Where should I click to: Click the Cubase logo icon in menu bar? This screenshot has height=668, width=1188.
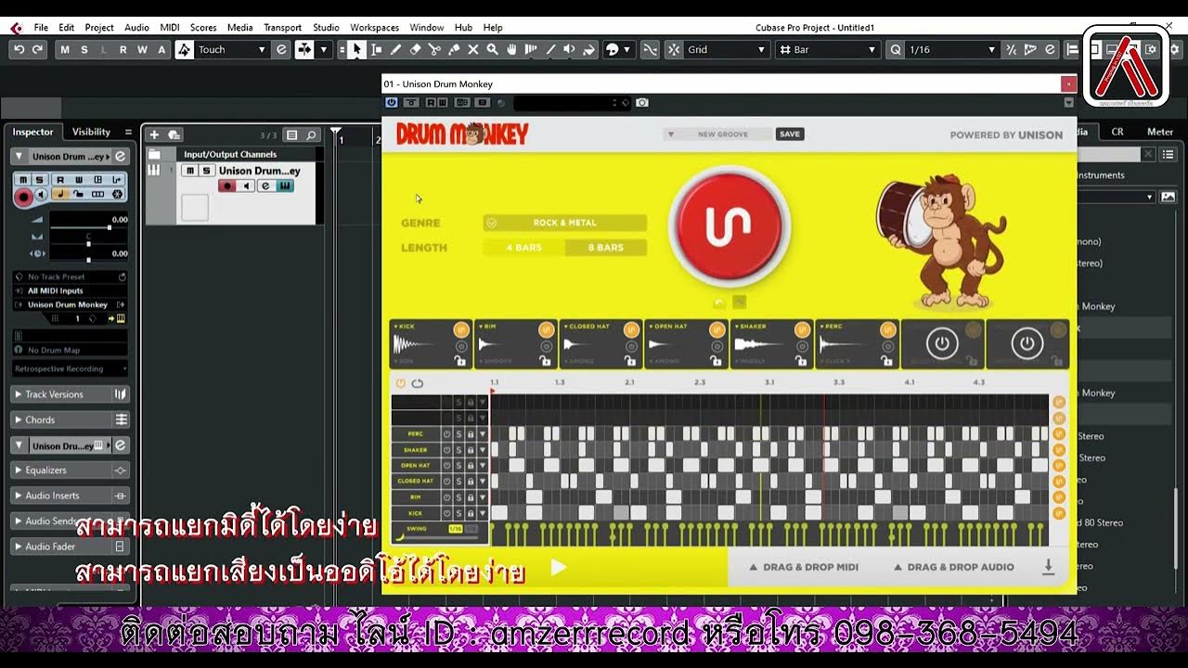pyautogui.click(x=16, y=28)
